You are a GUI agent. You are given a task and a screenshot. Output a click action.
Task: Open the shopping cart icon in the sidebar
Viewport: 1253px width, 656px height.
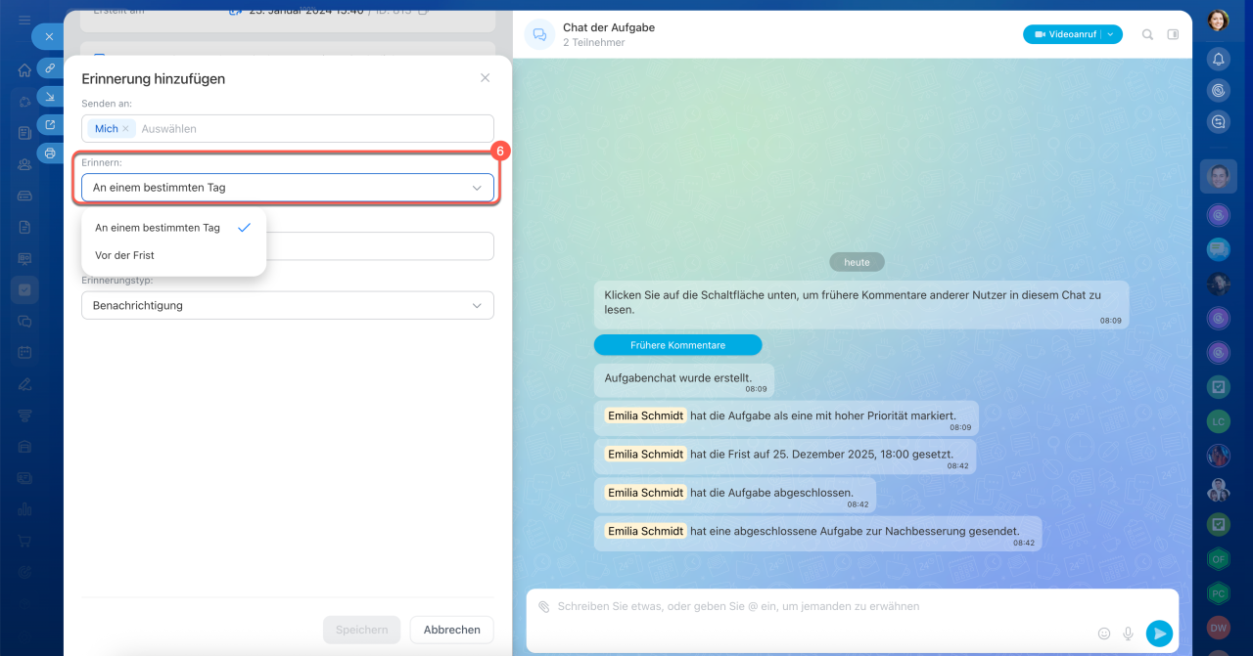[24, 540]
